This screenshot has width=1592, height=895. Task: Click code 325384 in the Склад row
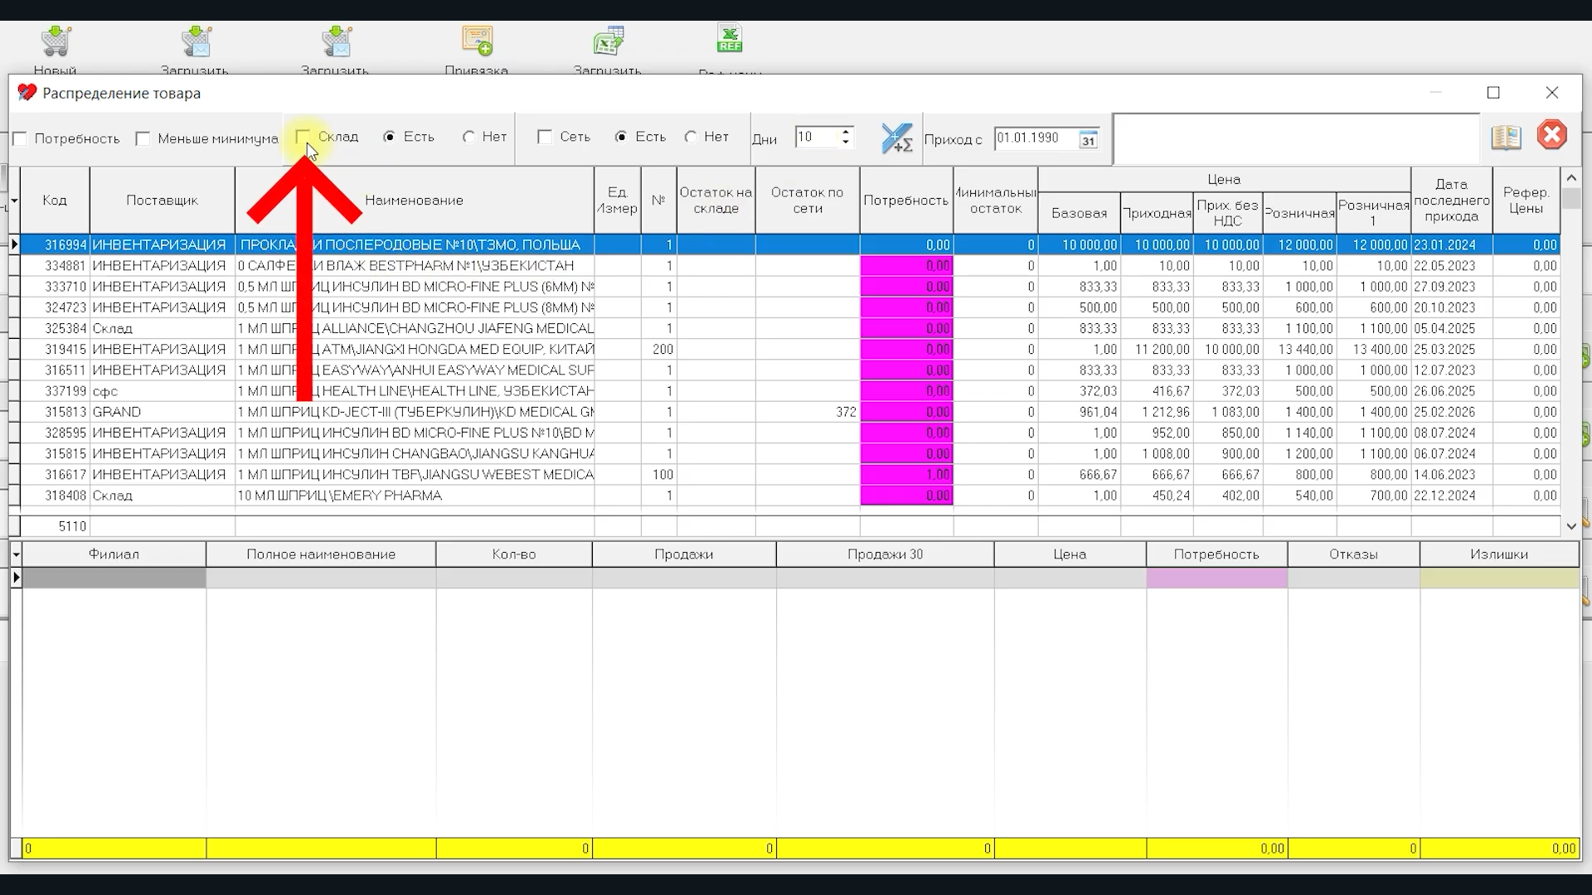click(x=55, y=329)
